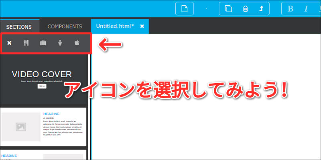Clear the category filter with the X icon

click(9, 43)
